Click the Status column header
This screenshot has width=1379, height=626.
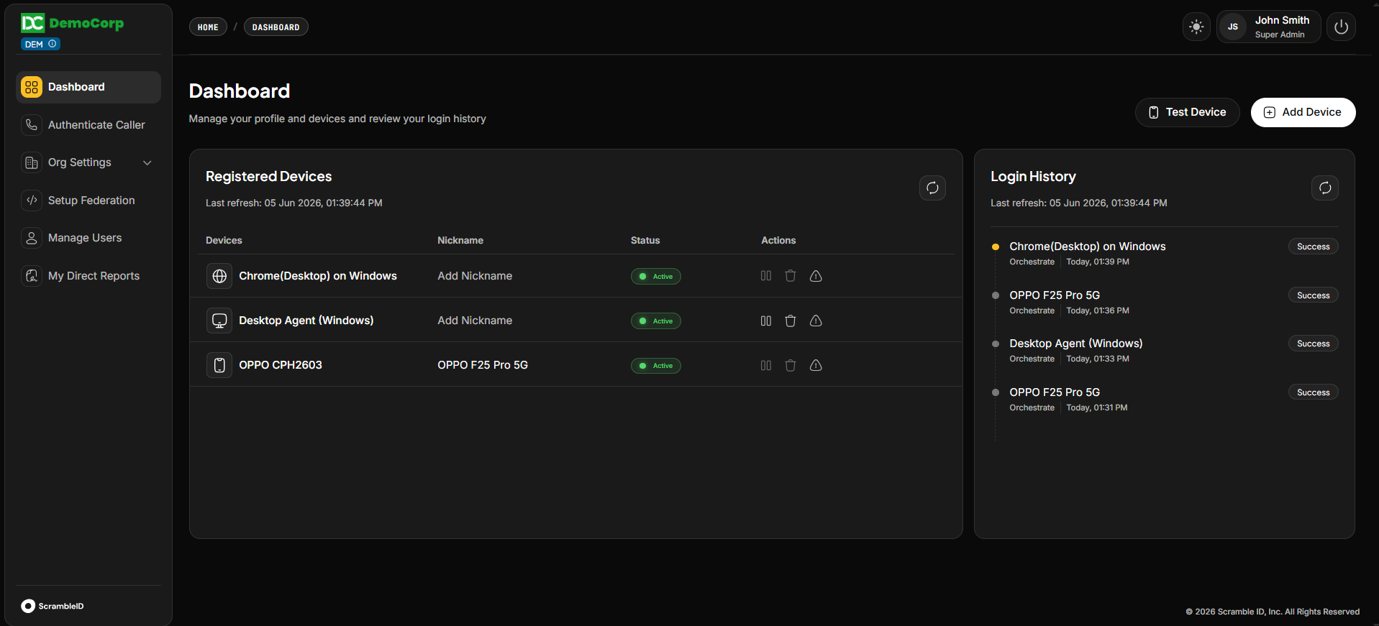645,240
